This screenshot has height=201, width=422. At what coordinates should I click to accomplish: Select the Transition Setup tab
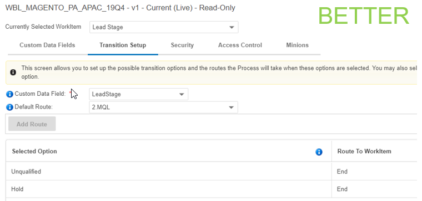pyautogui.click(x=123, y=45)
